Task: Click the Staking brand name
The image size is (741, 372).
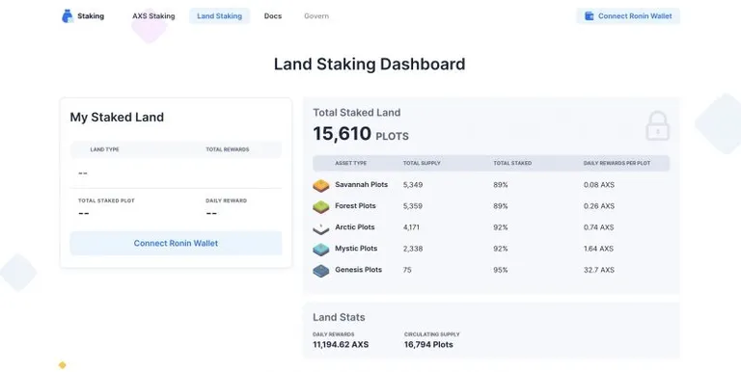Action: [91, 16]
